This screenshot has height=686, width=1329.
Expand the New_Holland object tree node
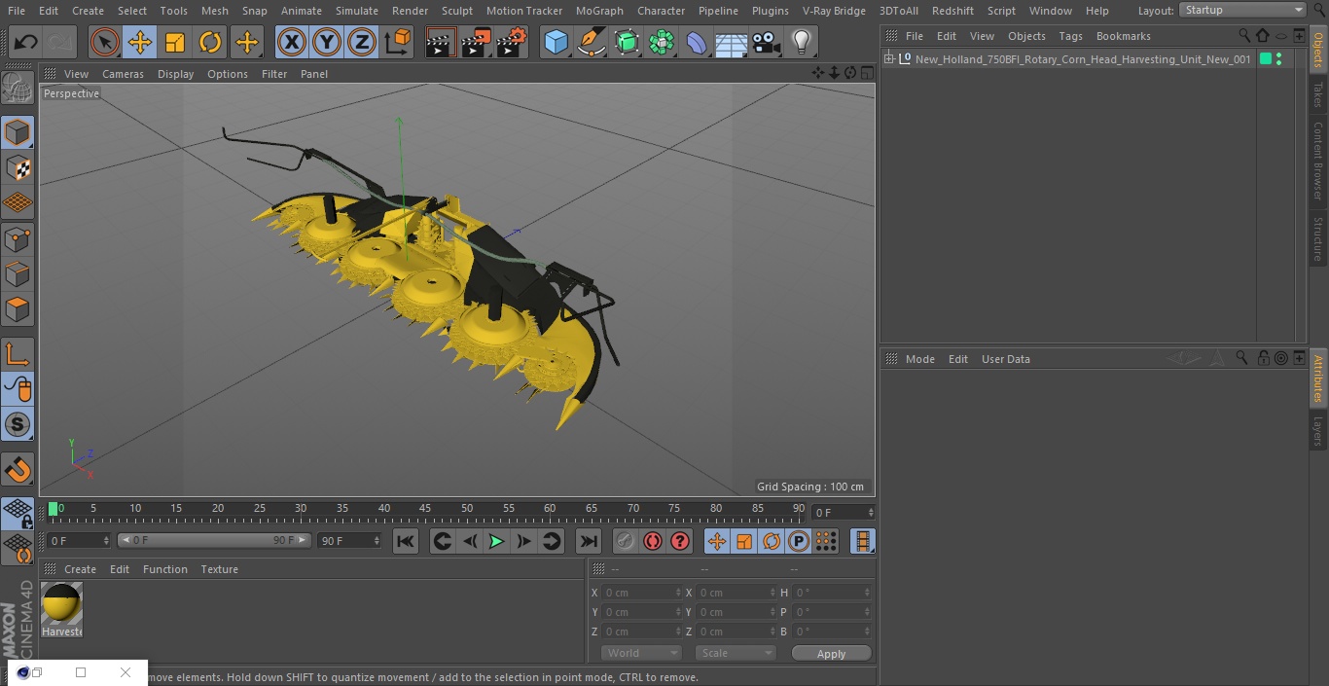tap(888, 59)
